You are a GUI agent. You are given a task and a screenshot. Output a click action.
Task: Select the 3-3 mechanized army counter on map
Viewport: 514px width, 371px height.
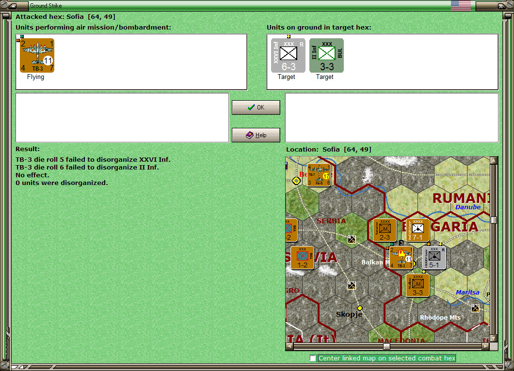(x=418, y=285)
